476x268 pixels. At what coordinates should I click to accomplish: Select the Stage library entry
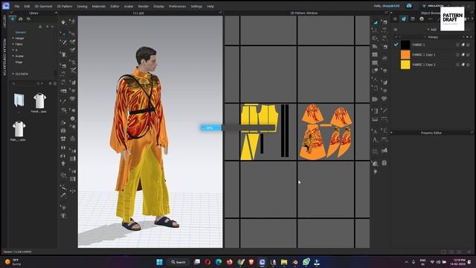pyautogui.click(x=19, y=62)
